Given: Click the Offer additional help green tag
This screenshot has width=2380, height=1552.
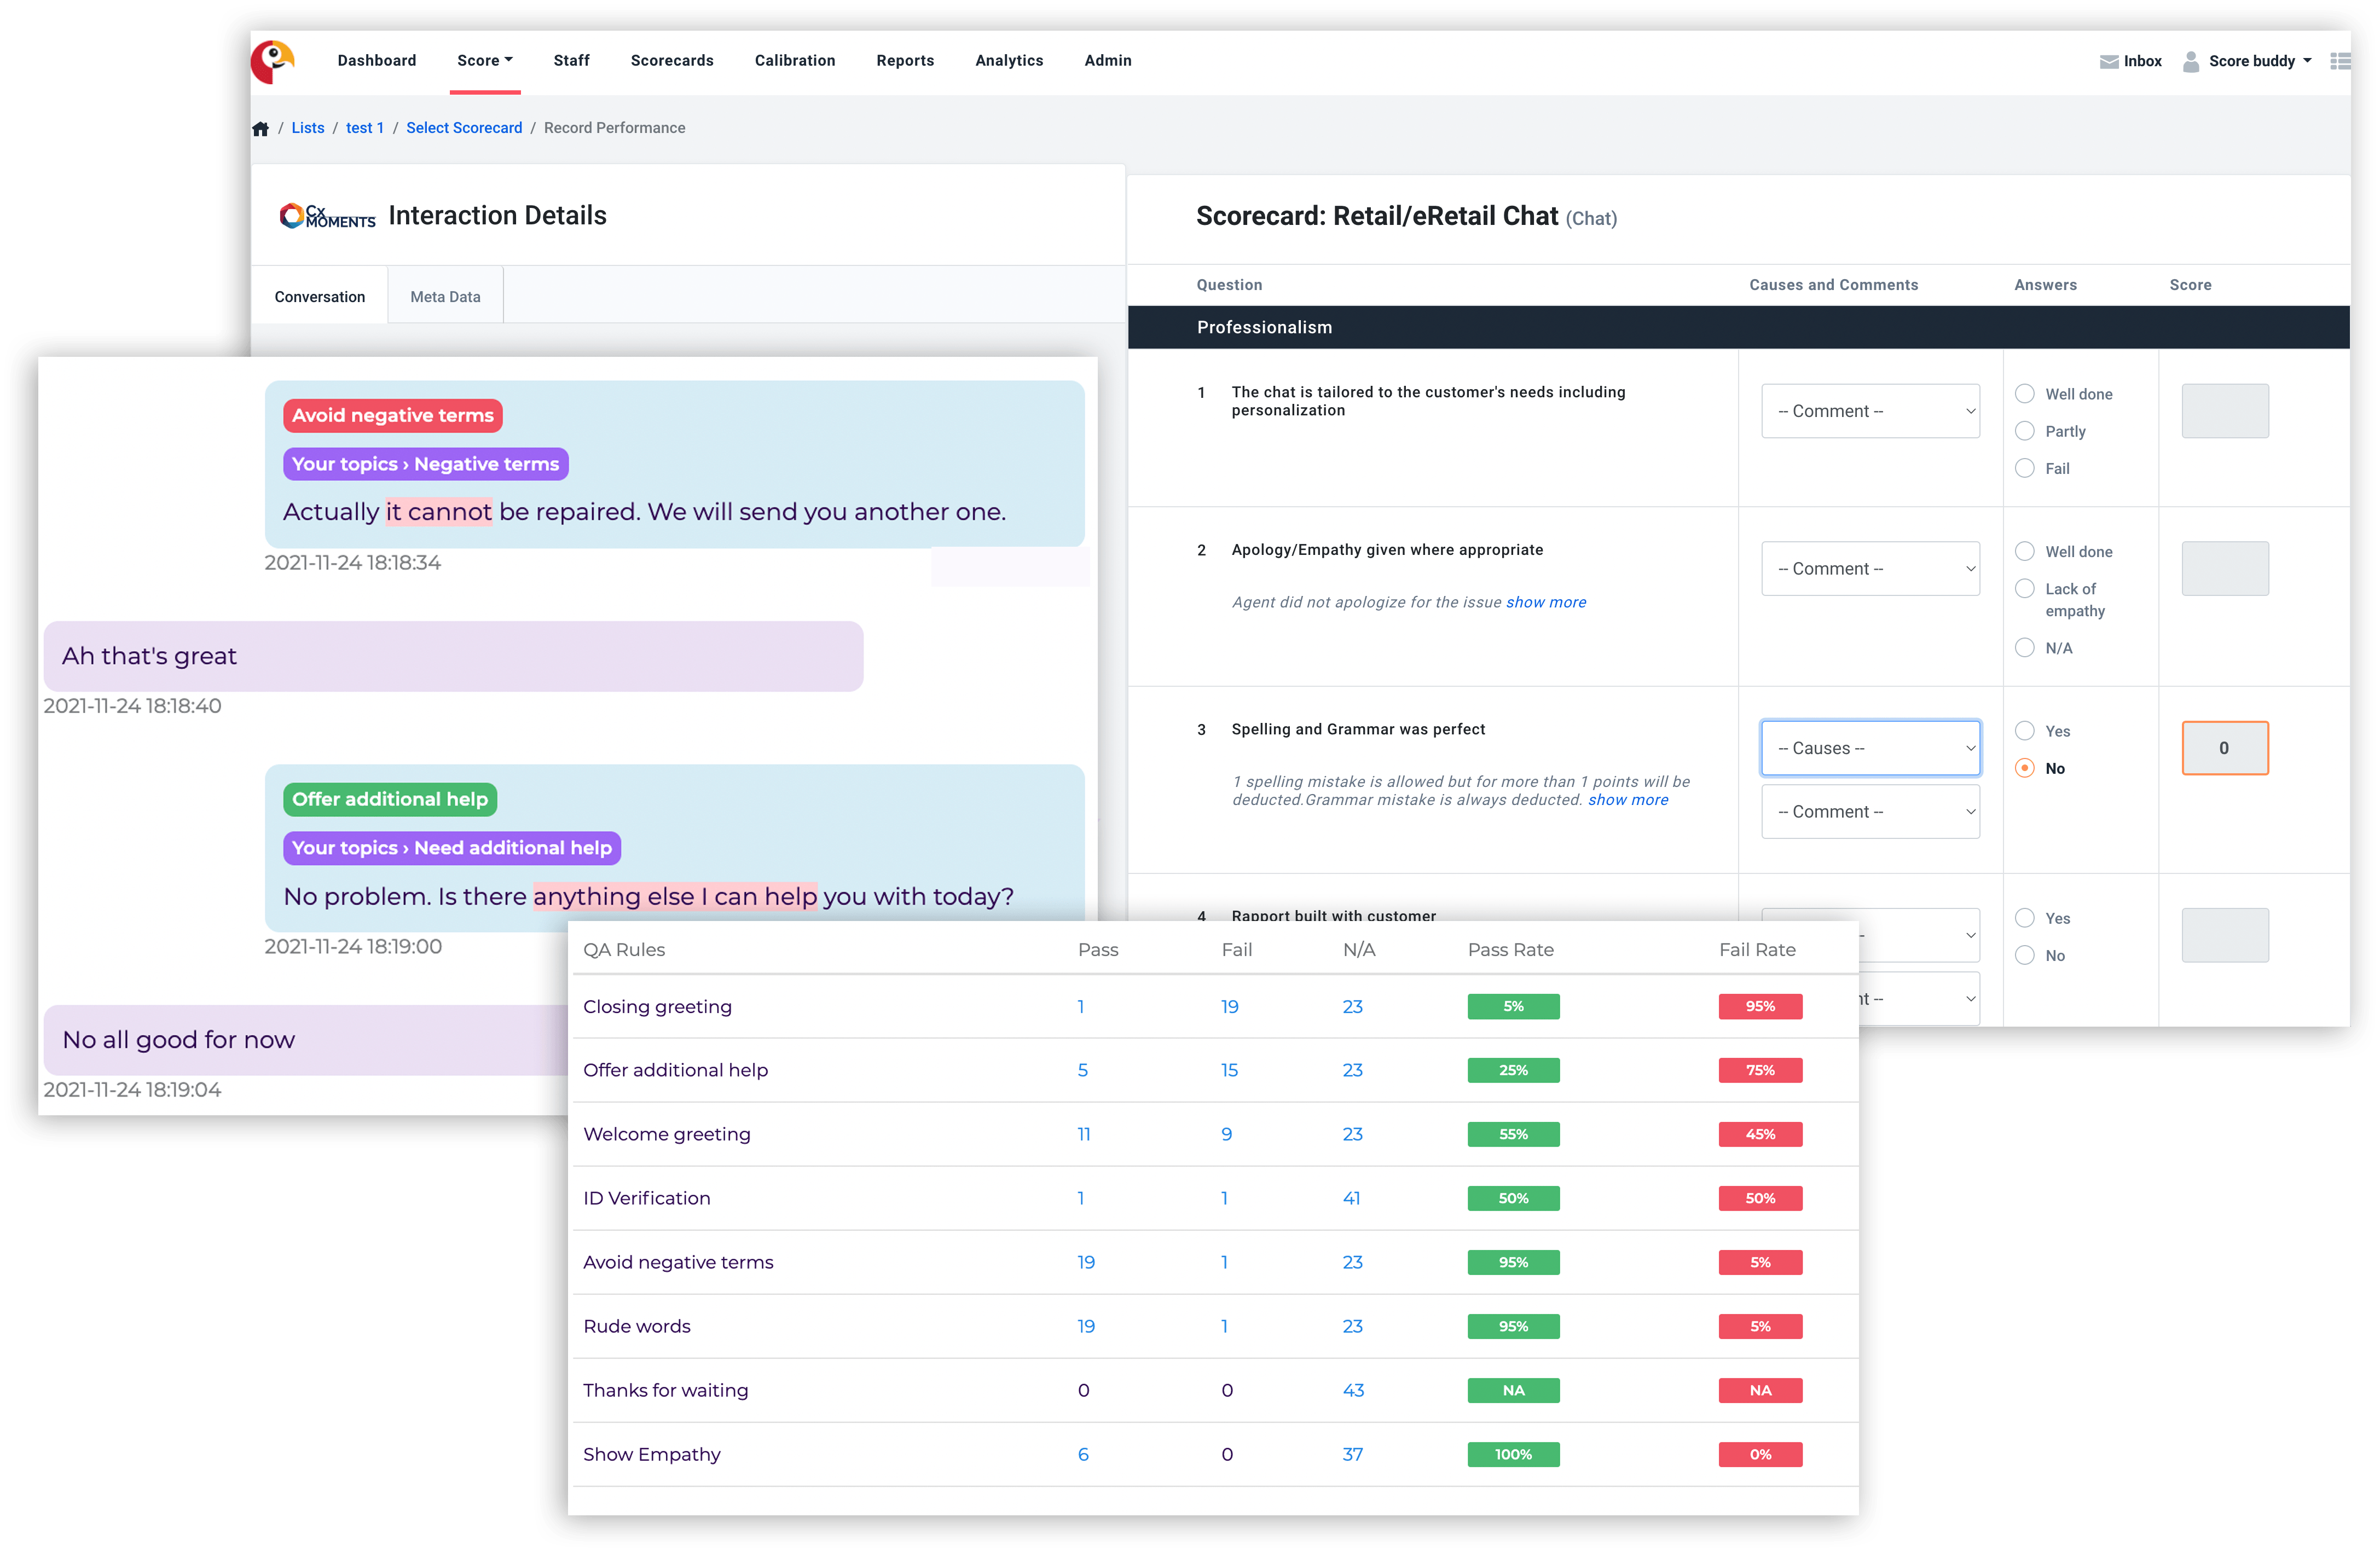Looking at the screenshot, I should coord(390,799).
